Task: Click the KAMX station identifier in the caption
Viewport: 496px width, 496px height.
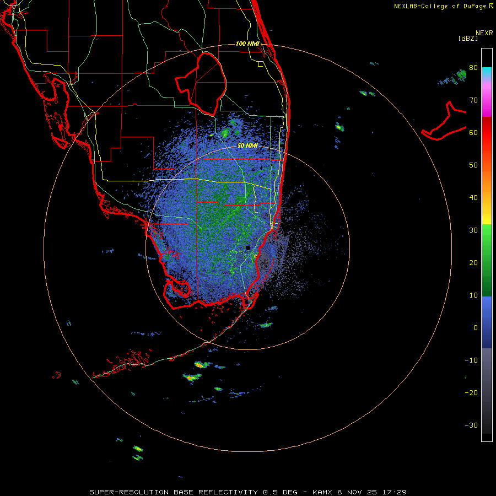Action: point(322,492)
